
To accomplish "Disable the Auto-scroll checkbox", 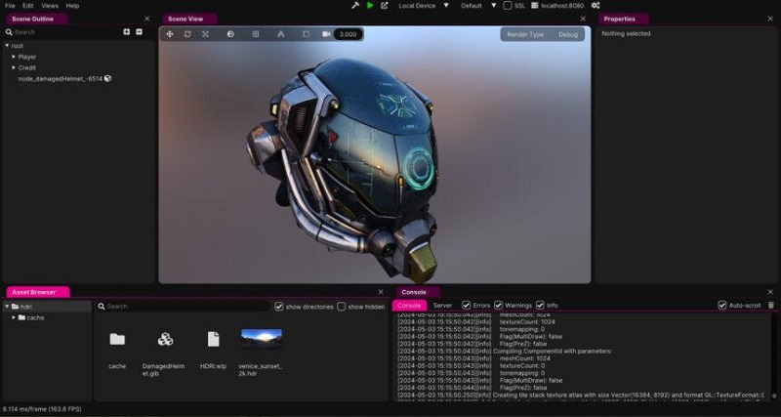I will coord(722,306).
